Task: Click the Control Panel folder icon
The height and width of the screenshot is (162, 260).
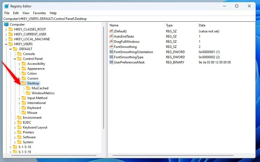Action: pyautogui.click(x=19, y=59)
